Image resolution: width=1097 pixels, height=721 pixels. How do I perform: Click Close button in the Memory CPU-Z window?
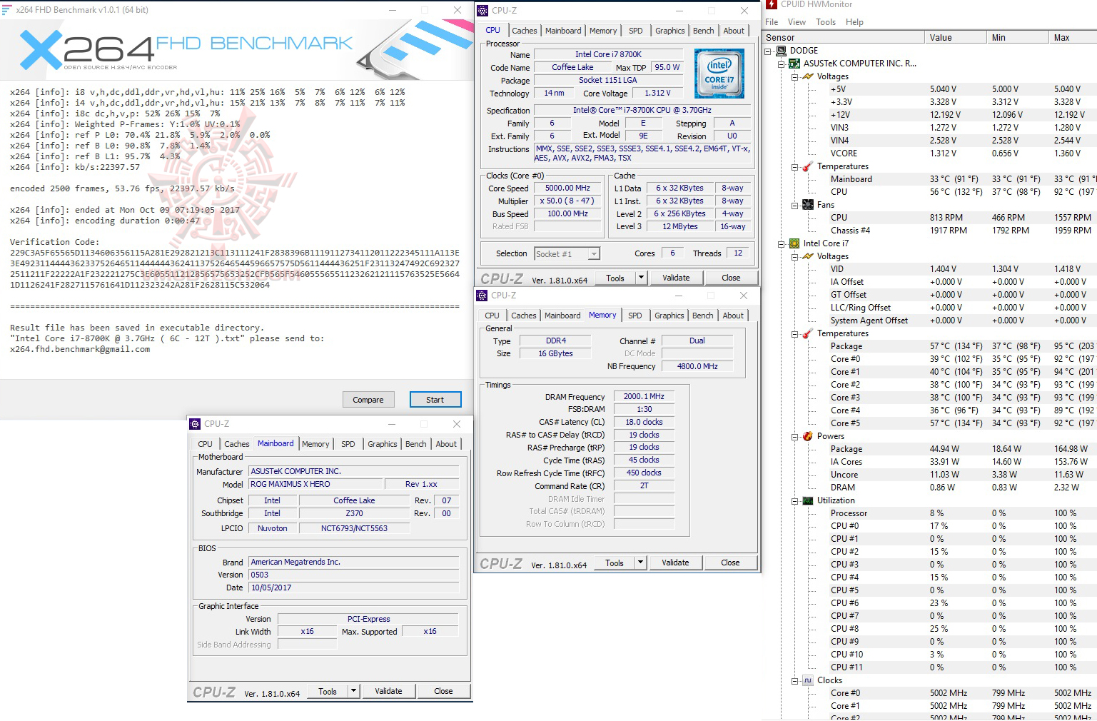[x=730, y=563]
